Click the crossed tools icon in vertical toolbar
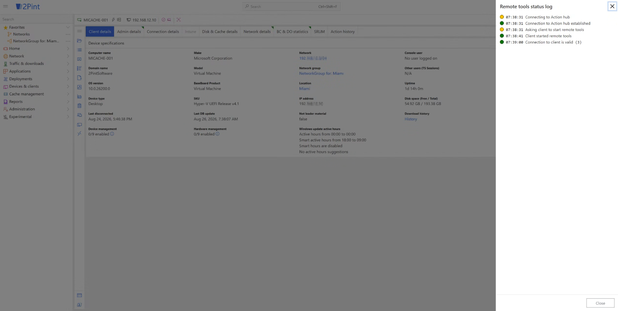This screenshot has height=311, width=618. pos(79,133)
